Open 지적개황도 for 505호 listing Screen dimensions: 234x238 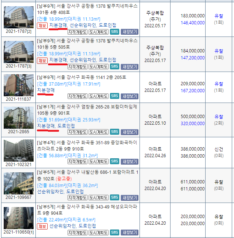point(78,67)
